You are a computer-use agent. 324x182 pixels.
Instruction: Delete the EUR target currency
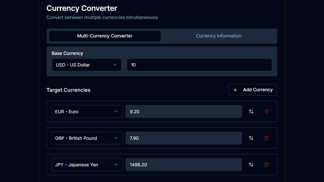point(266,111)
